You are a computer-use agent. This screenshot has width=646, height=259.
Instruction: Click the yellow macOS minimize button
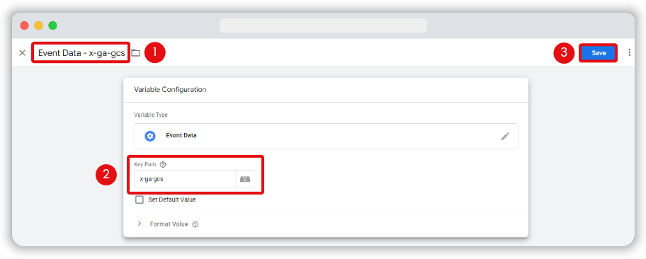(38, 25)
